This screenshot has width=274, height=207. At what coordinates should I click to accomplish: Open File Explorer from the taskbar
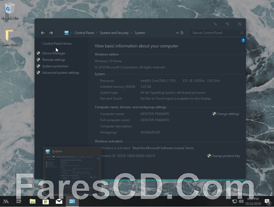[x=33, y=201]
